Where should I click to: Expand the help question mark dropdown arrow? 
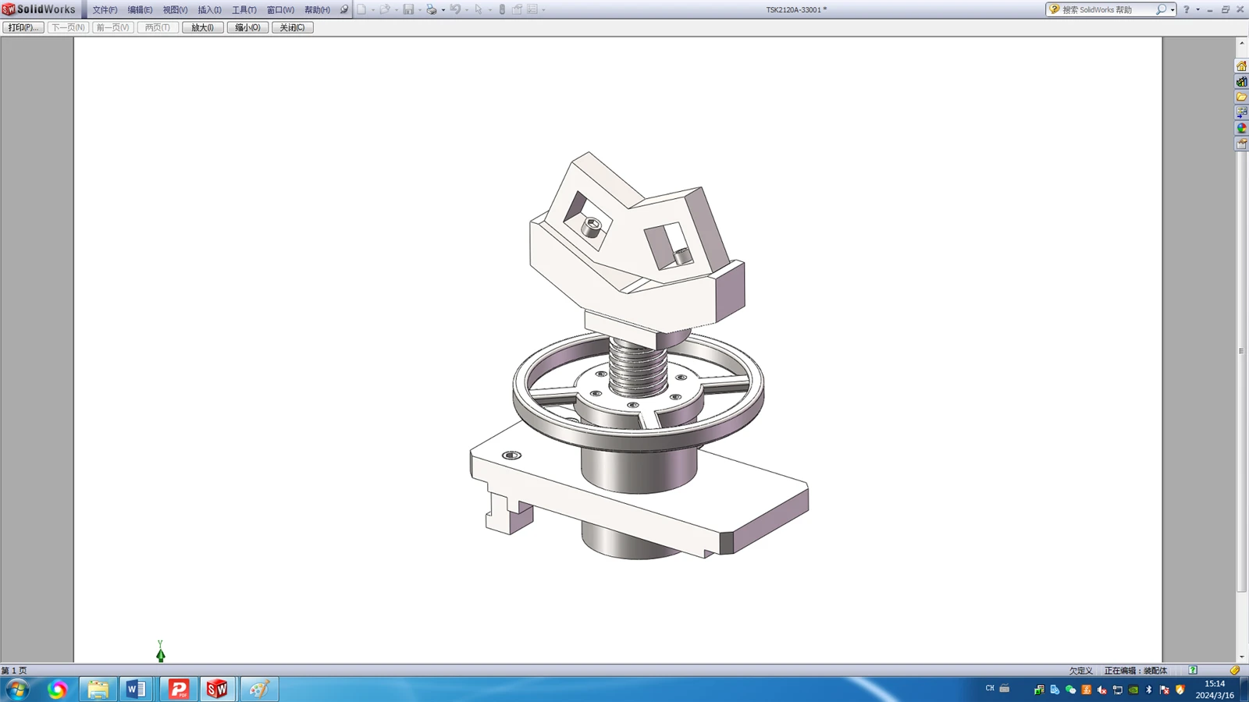coord(1197,10)
